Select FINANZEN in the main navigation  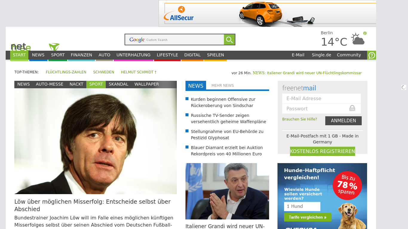click(x=81, y=55)
